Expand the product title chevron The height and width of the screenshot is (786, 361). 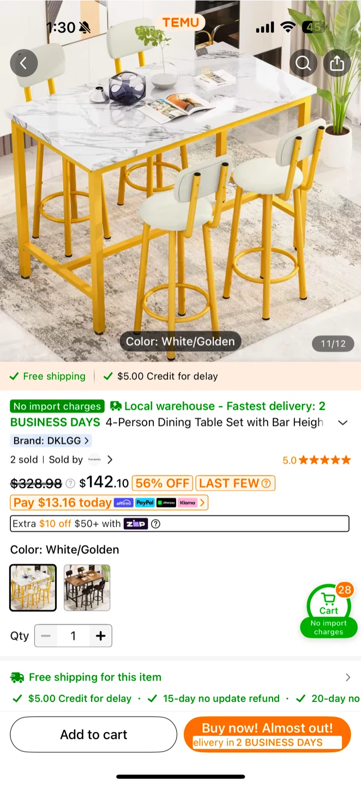click(x=343, y=422)
